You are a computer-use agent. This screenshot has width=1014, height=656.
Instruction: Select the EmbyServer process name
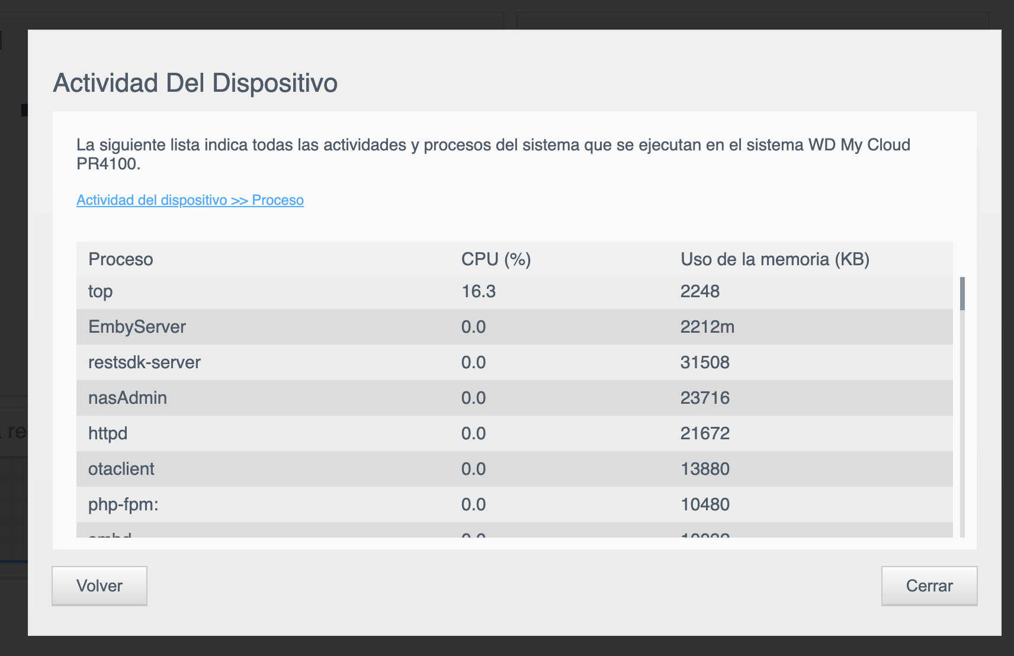pyautogui.click(x=137, y=327)
